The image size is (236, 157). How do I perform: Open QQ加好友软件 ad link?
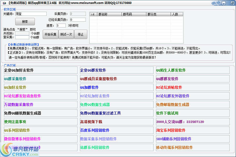point(41,87)
